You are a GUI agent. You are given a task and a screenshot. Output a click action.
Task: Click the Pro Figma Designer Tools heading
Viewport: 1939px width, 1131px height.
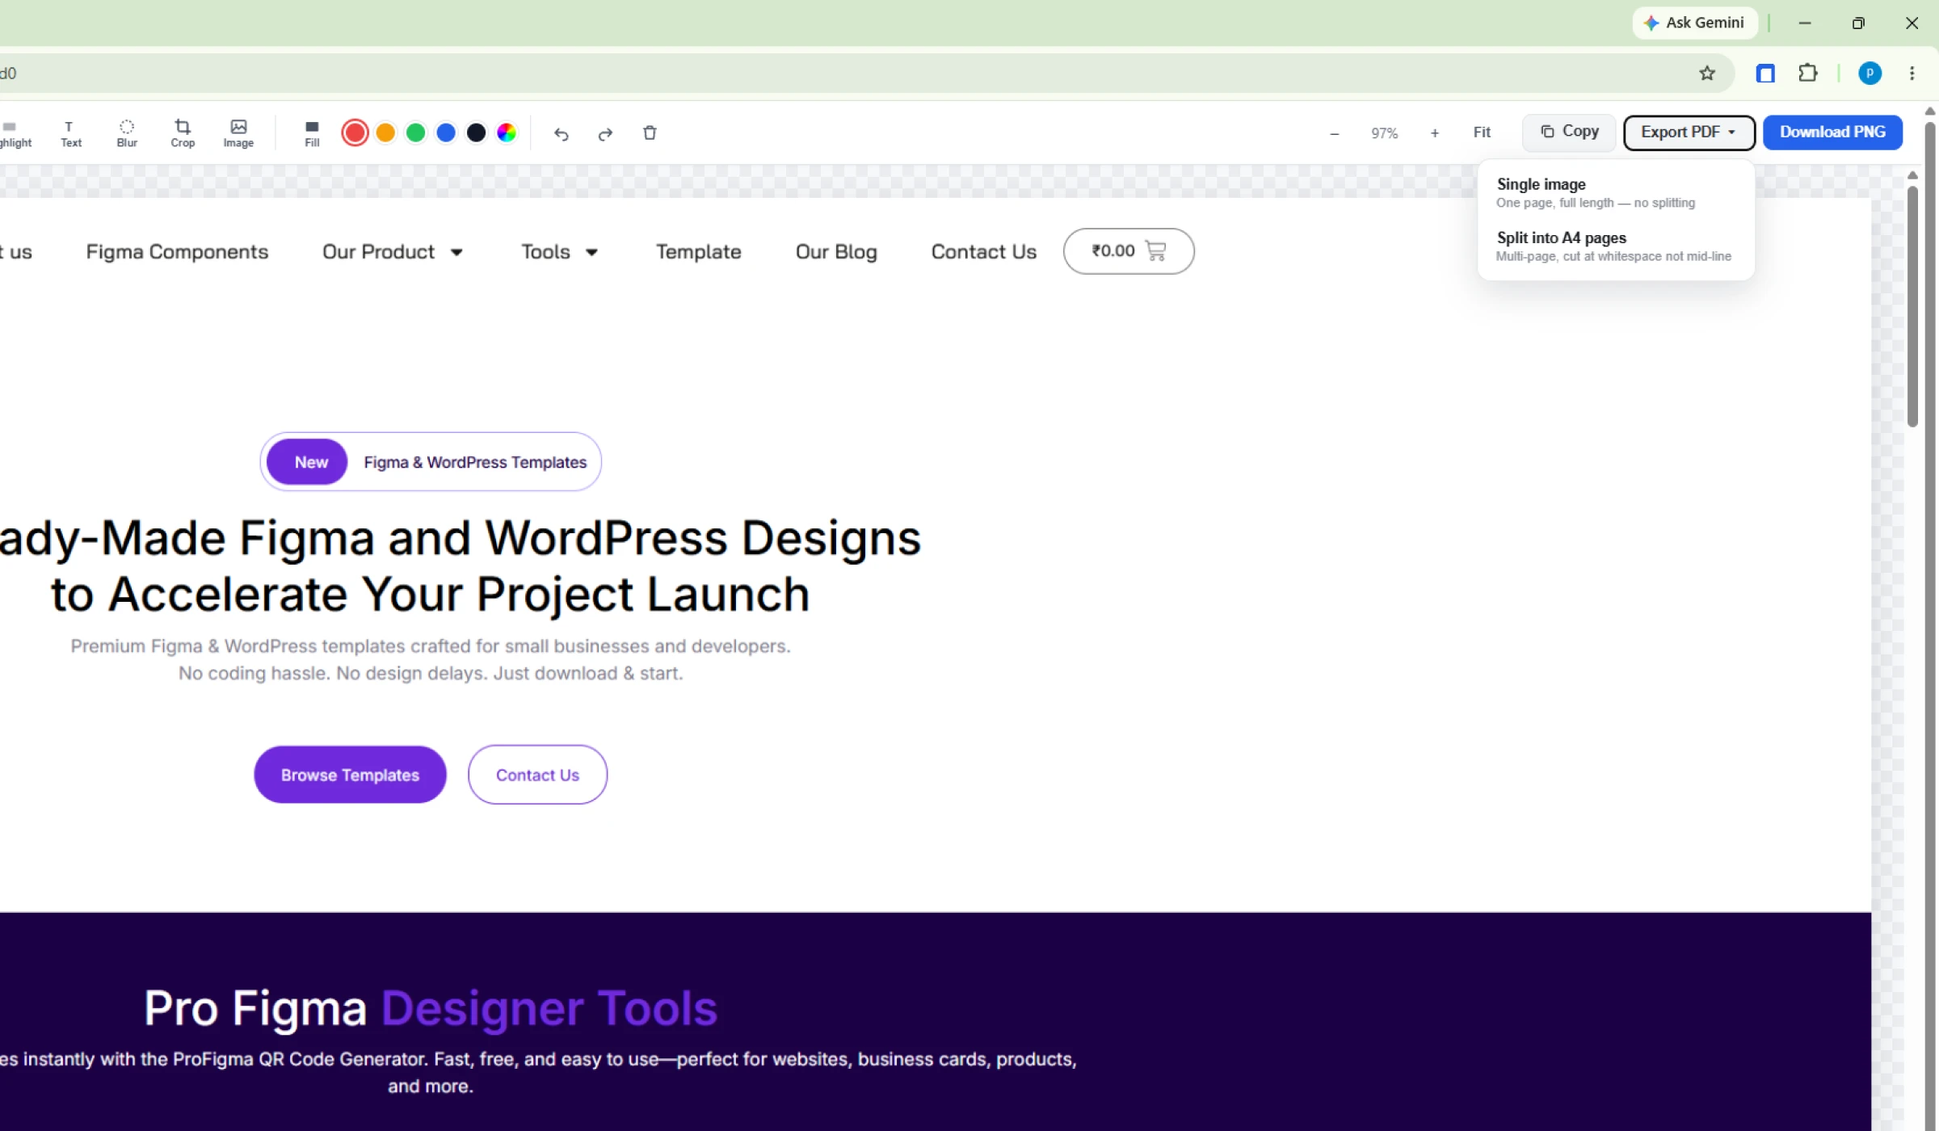(x=431, y=1008)
